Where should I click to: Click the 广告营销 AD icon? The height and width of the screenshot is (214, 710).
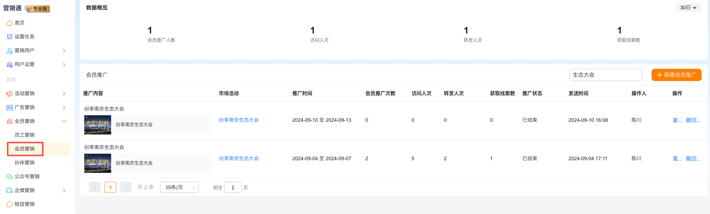(x=10, y=108)
